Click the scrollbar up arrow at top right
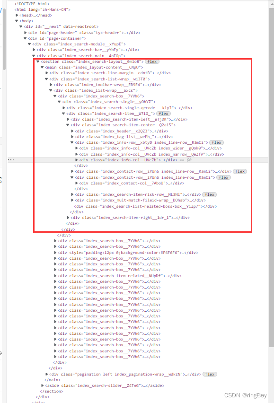The width and height of the screenshot is (274, 403). 272,5
